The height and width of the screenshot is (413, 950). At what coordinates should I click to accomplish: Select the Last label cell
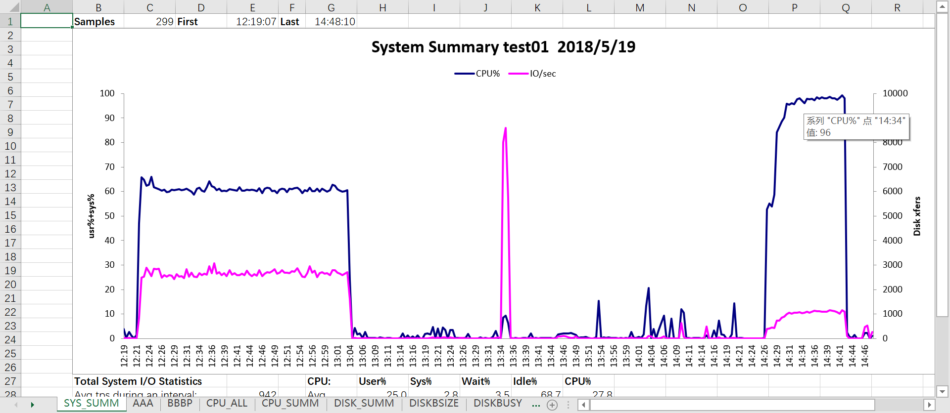click(292, 21)
